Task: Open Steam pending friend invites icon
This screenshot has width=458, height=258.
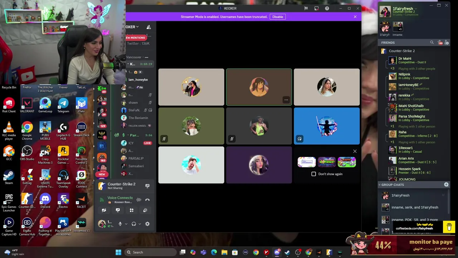Action: point(440,43)
